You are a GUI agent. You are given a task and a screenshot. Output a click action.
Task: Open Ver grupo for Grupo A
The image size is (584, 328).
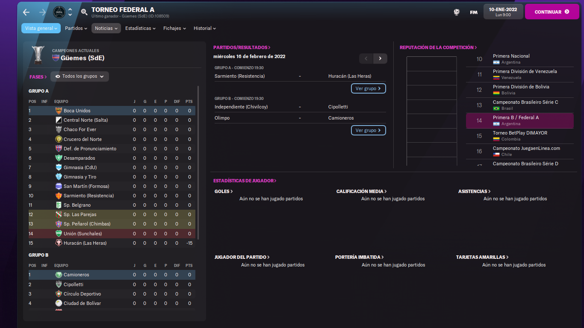click(x=368, y=88)
